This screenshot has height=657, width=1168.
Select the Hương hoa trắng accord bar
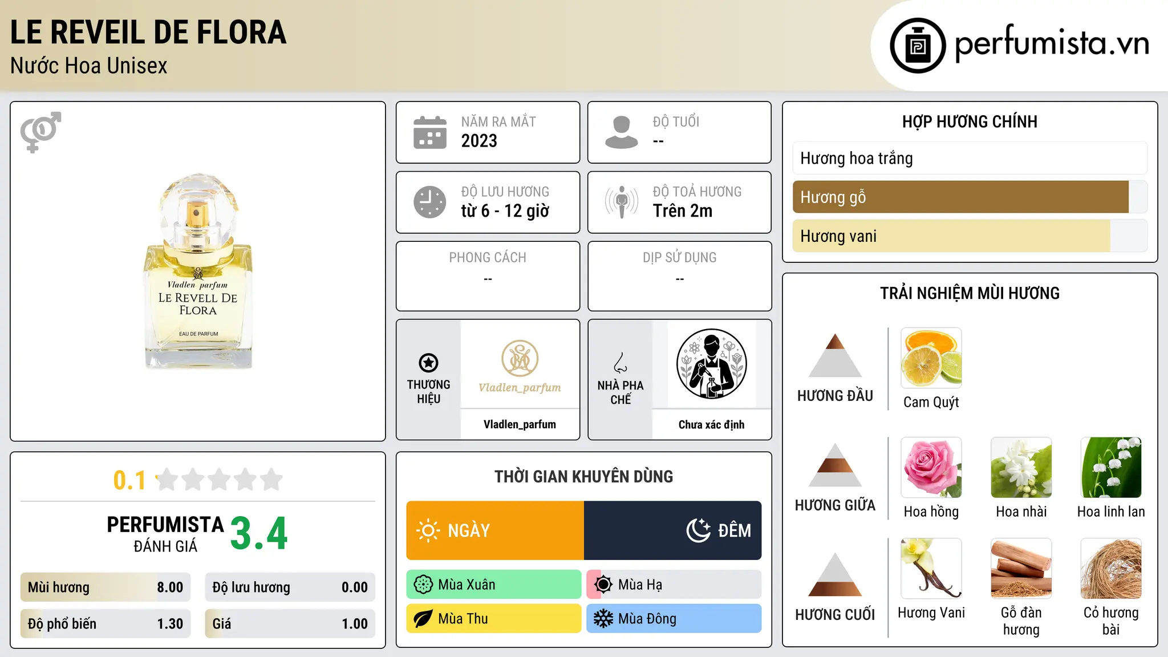point(970,158)
